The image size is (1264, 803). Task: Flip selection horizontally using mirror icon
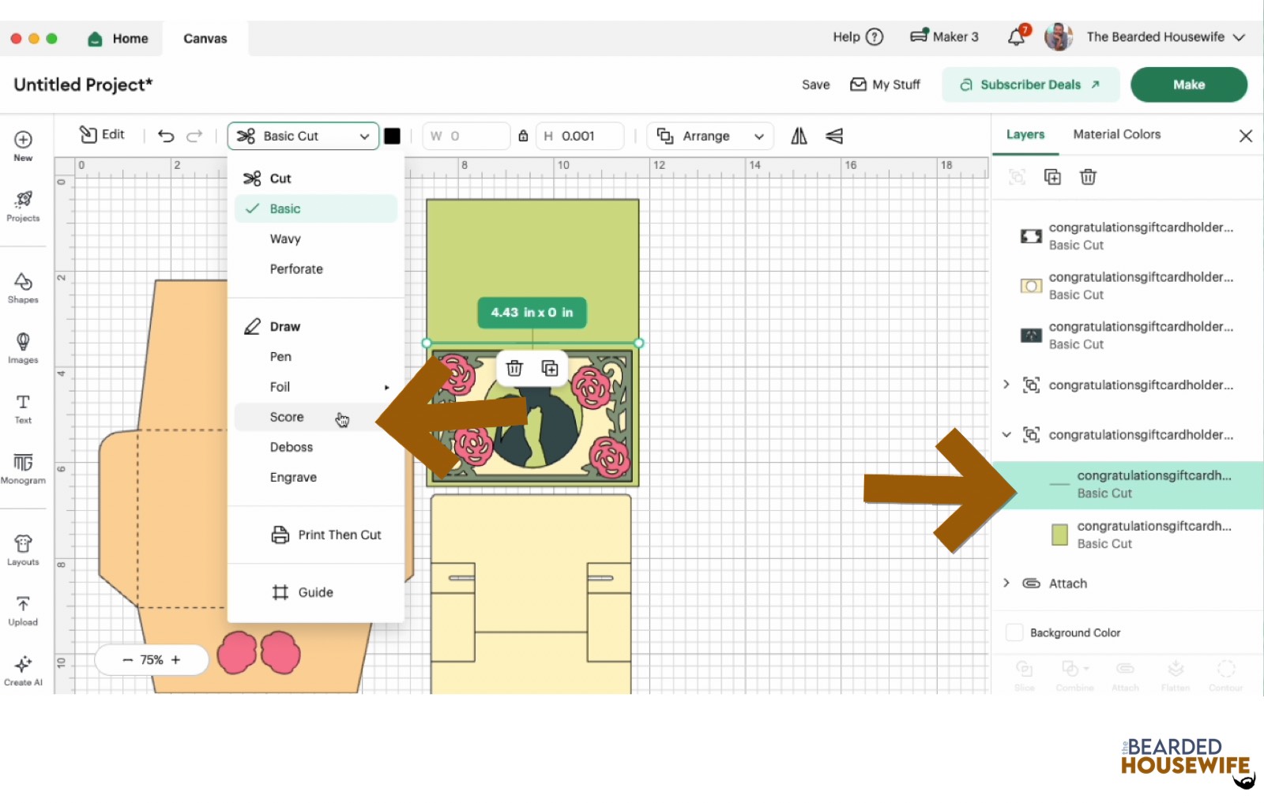(799, 136)
